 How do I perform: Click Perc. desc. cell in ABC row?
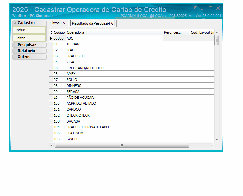click(176, 38)
